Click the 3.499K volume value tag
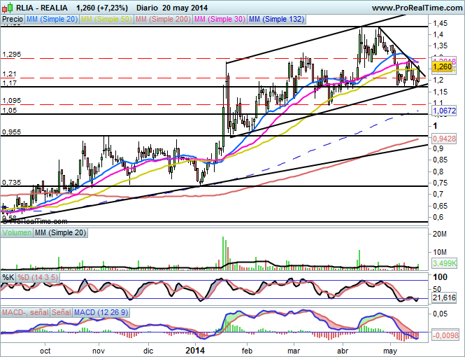Viewport: 465px width, 357px height. (443, 263)
